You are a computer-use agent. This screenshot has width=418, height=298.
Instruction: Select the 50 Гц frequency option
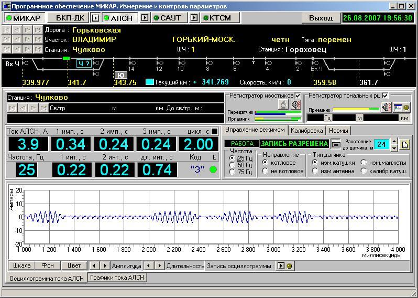click(x=233, y=165)
